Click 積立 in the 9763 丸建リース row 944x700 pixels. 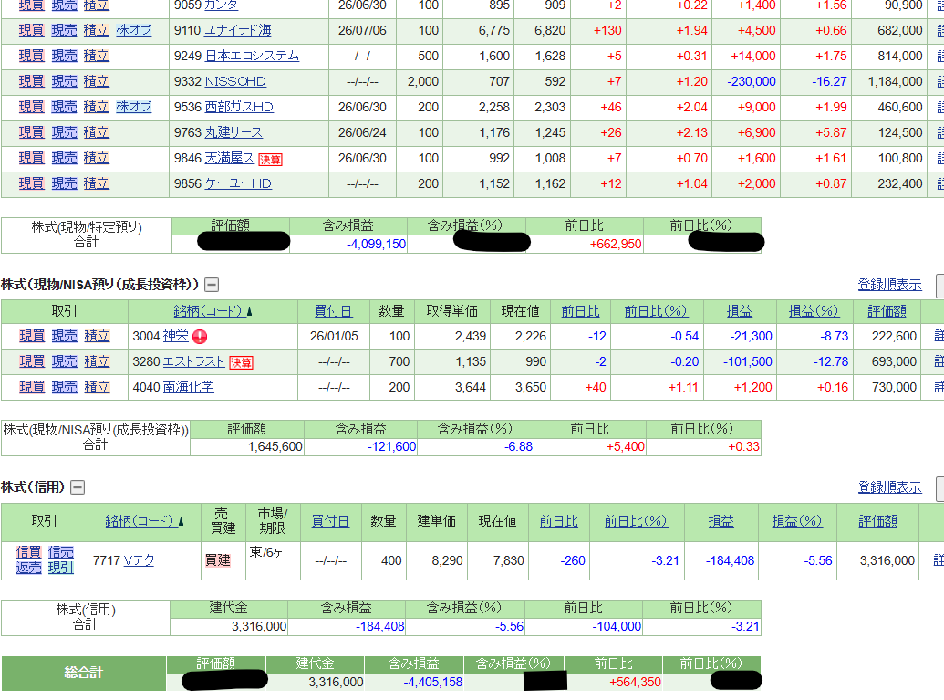point(97,132)
